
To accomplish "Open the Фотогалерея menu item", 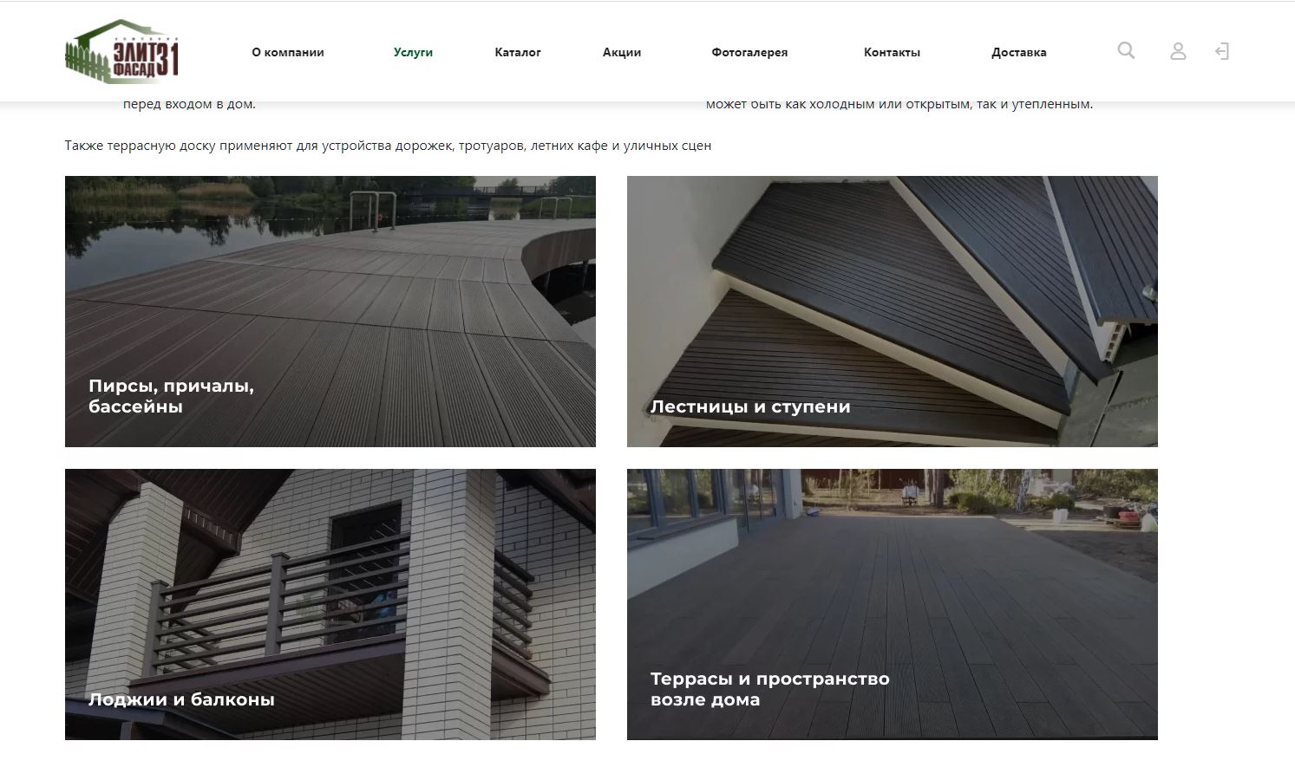I will 749,52.
